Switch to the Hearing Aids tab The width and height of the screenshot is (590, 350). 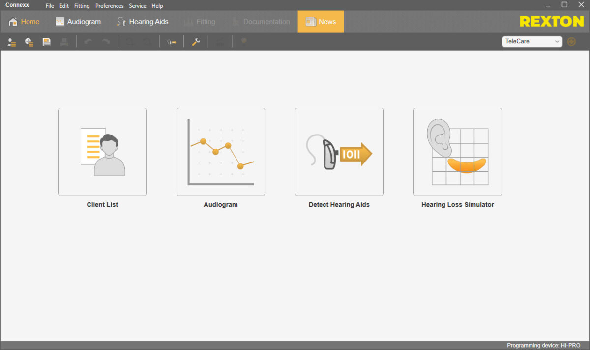(143, 21)
